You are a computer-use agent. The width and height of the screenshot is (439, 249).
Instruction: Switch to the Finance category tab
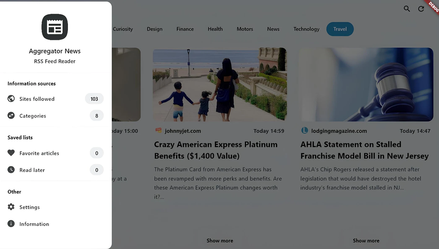(185, 29)
